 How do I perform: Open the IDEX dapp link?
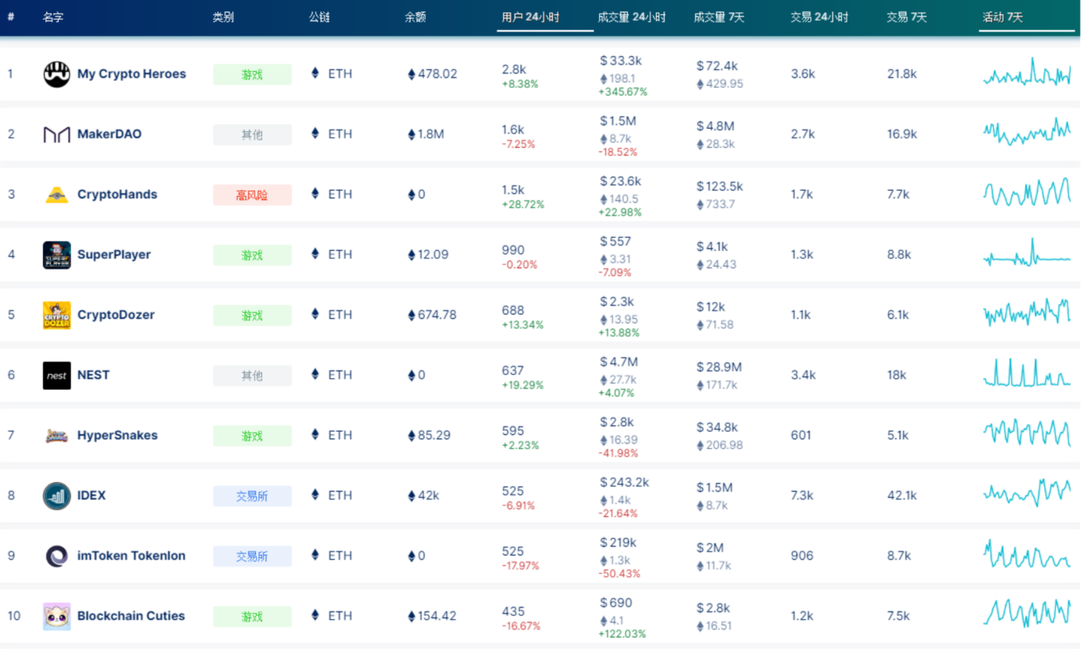click(x=92, y=496)
